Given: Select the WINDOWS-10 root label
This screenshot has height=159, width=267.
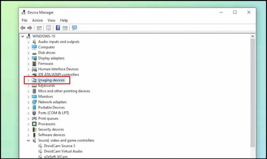Looking at the screenshot, I should 44,36.
